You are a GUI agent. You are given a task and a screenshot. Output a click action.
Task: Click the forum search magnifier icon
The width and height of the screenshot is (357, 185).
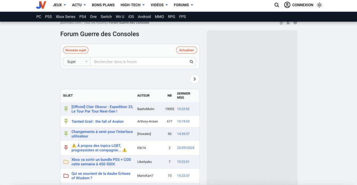click(191, 62)
